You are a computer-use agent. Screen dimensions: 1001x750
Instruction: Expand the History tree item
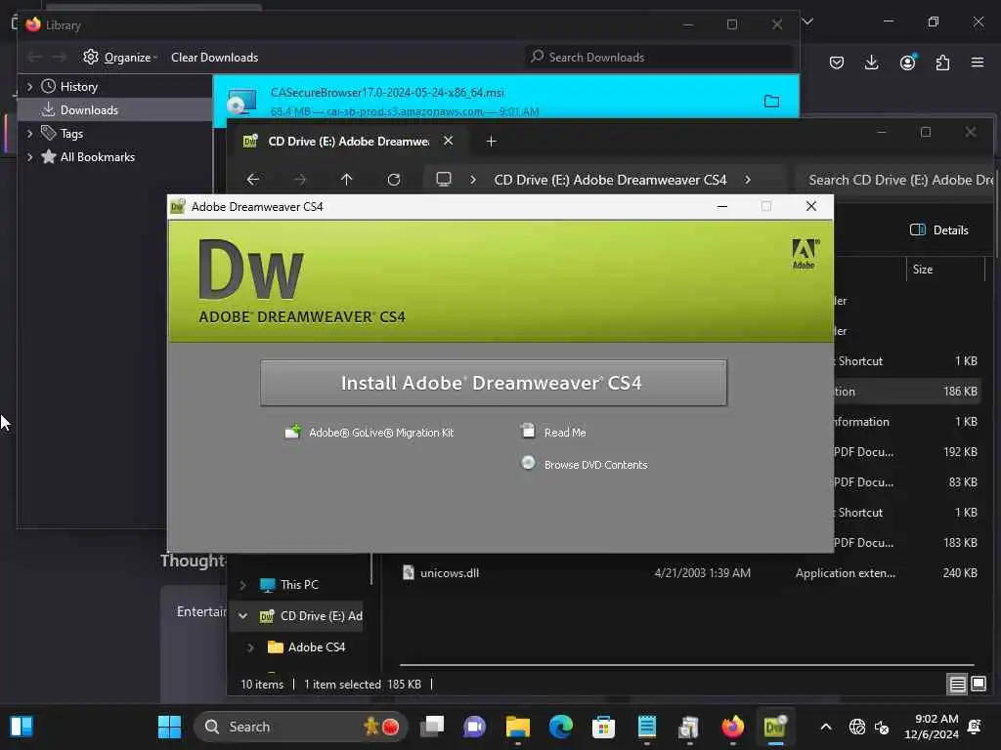coord(29,86)
